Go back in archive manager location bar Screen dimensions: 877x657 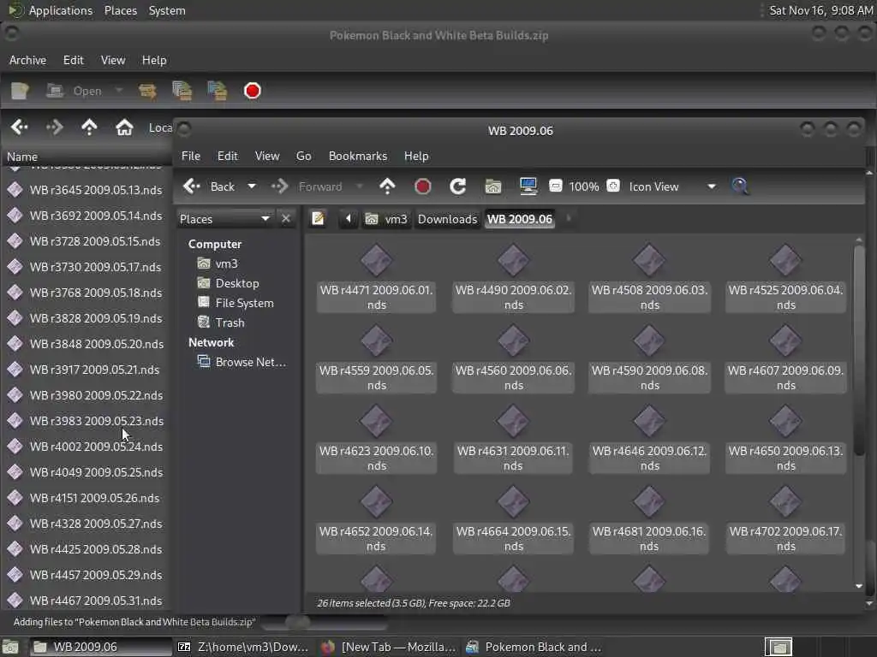coord(20,127)
